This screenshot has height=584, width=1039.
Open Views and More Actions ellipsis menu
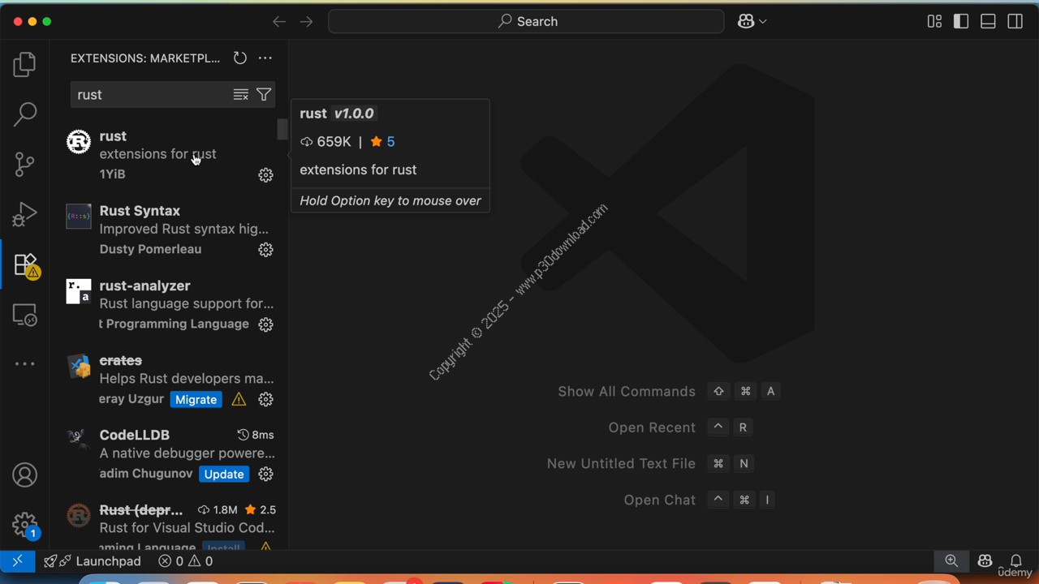coord(265,58)
